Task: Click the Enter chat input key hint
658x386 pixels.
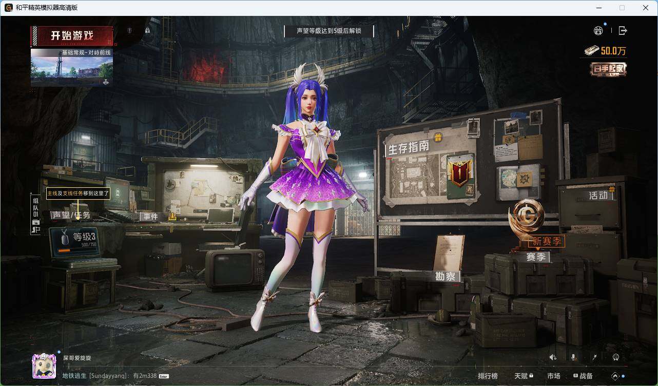Action: tap(164, 376)
